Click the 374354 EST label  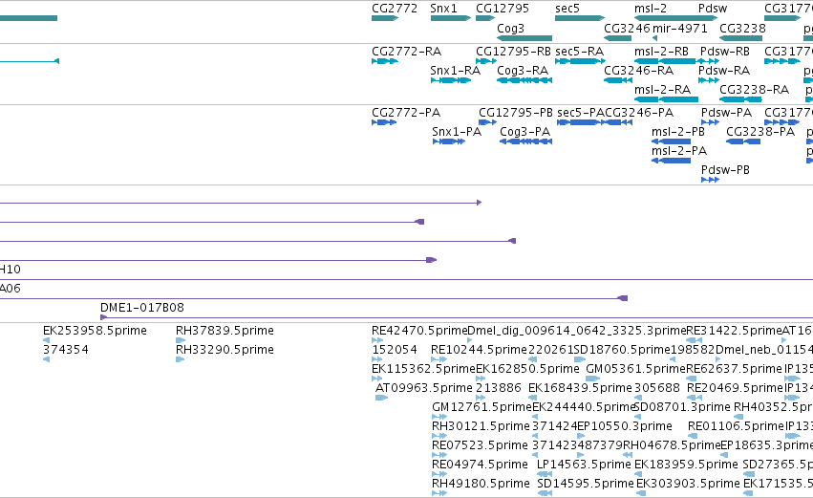tap(66, 350)
